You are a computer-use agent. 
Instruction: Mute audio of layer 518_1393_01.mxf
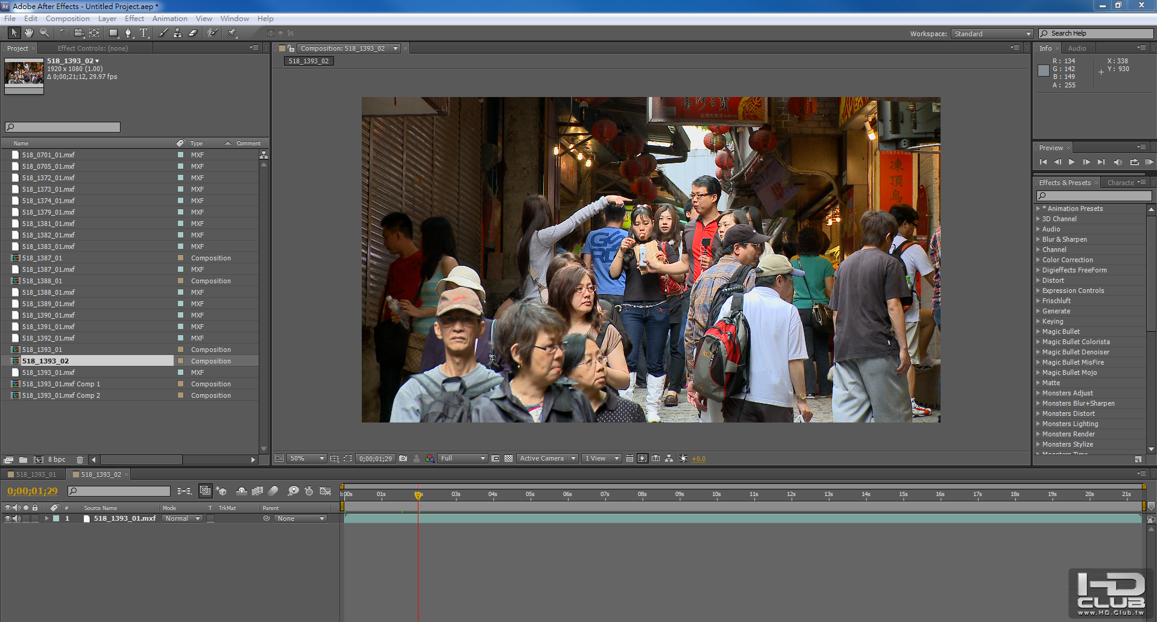(17, 518)
